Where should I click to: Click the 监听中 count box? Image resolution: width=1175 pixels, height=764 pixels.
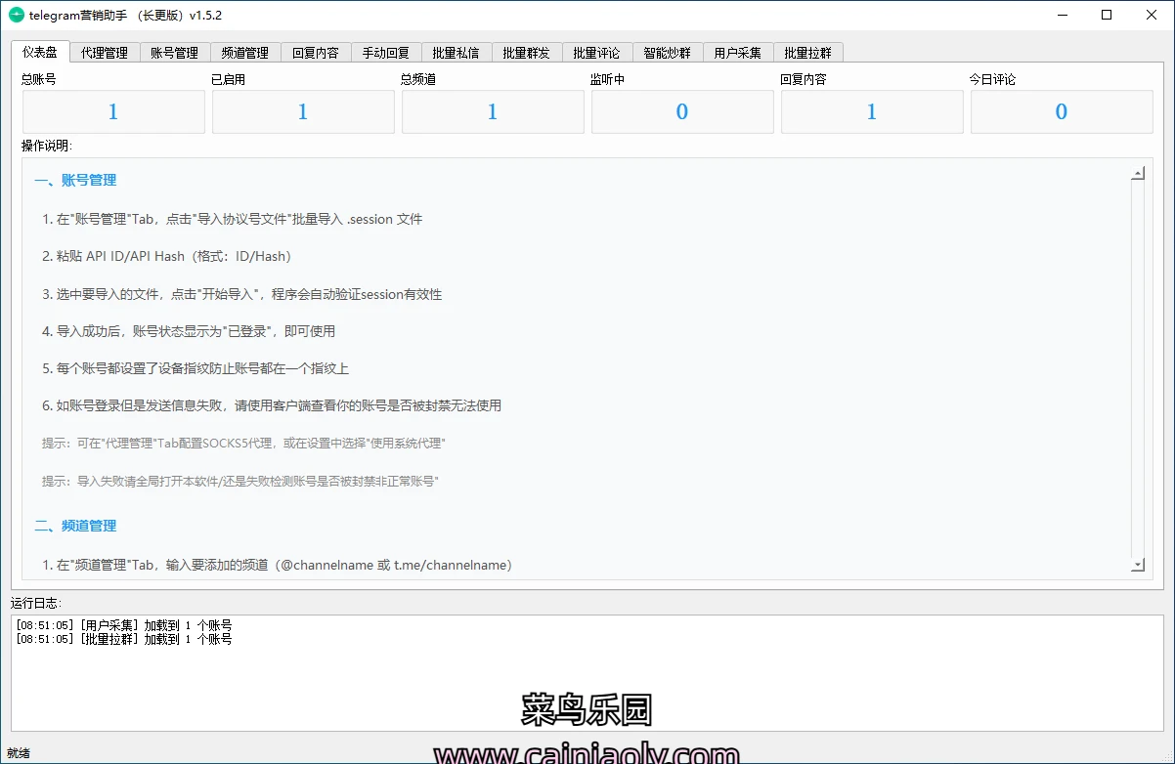682,112
